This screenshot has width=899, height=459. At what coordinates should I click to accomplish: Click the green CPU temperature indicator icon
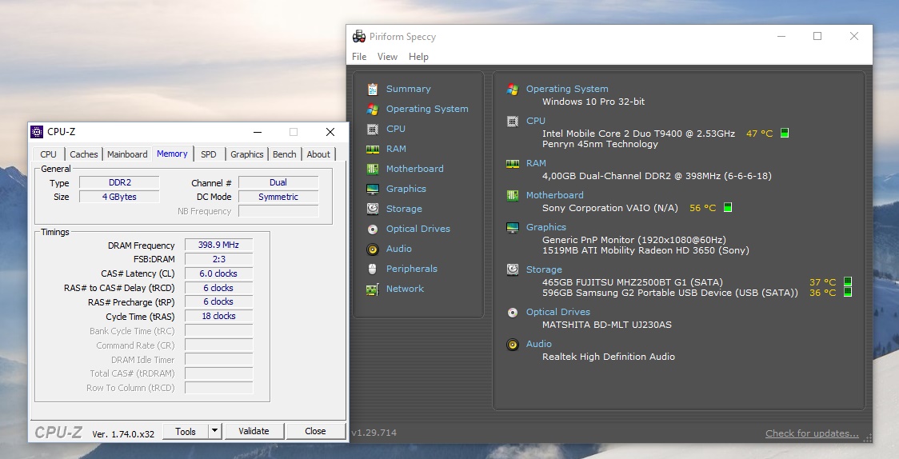click(785, 133)
